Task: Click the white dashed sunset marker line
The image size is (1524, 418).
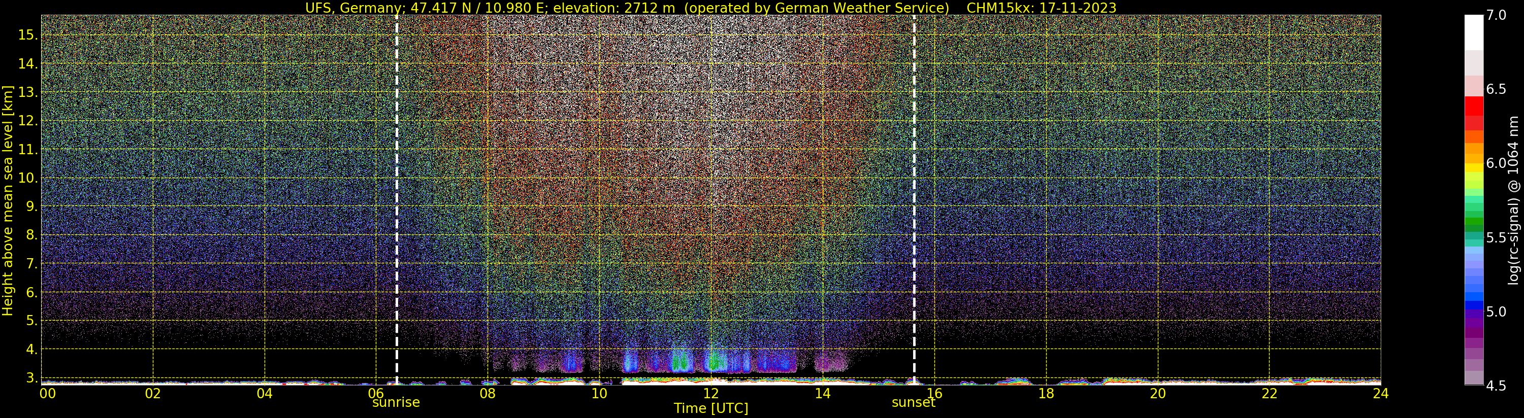Action: click(914, 200)
